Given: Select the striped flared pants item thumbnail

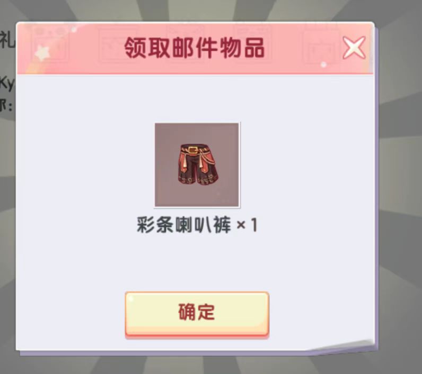Looking at the screenshot, I should (x=197, y=165).
